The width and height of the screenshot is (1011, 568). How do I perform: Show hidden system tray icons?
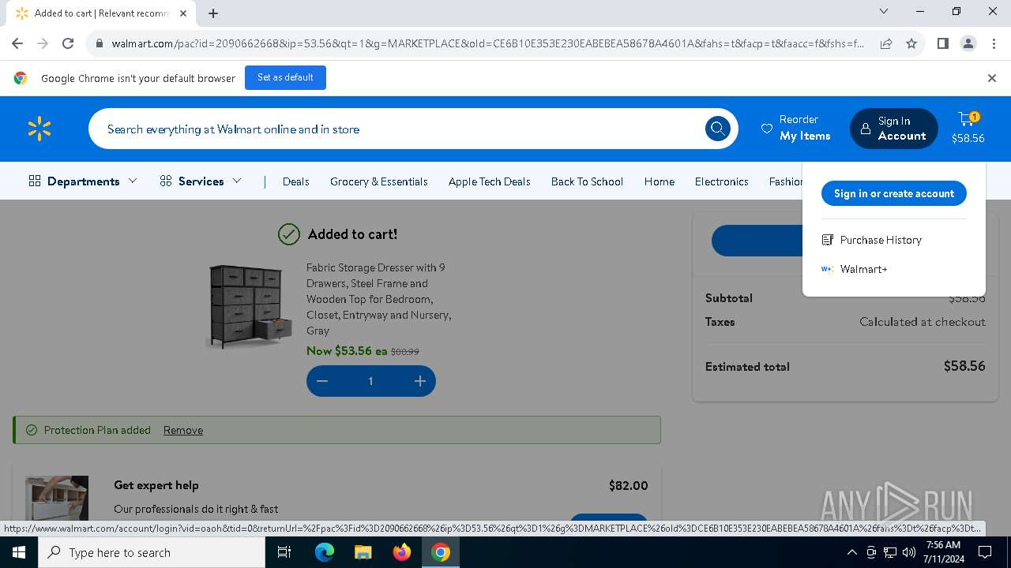pos(851,552)
